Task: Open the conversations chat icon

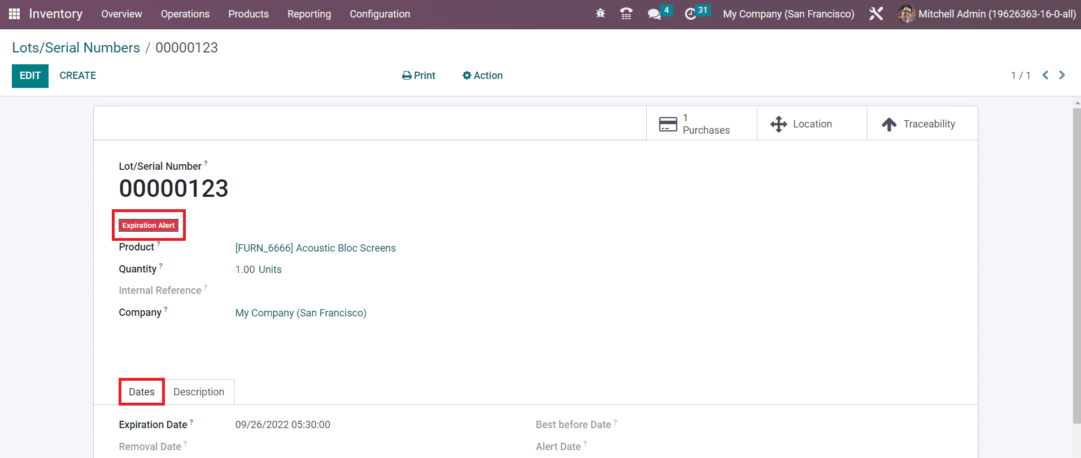Action: click(x=654, y=14)
